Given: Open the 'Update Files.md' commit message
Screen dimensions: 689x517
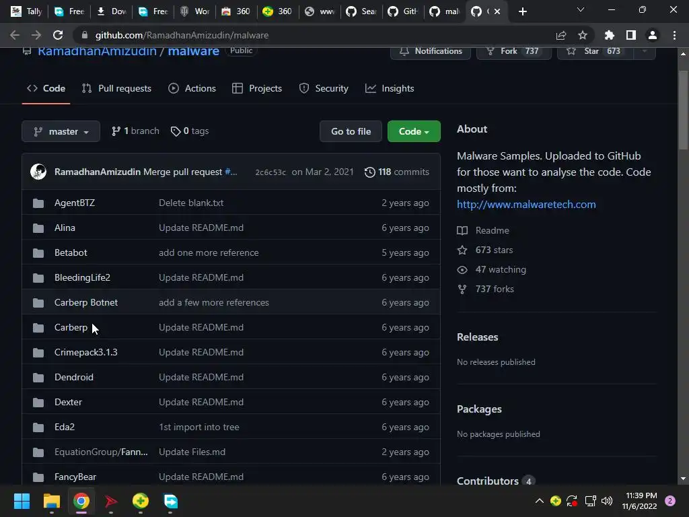Looking at the screenshot, I should 192,452.
